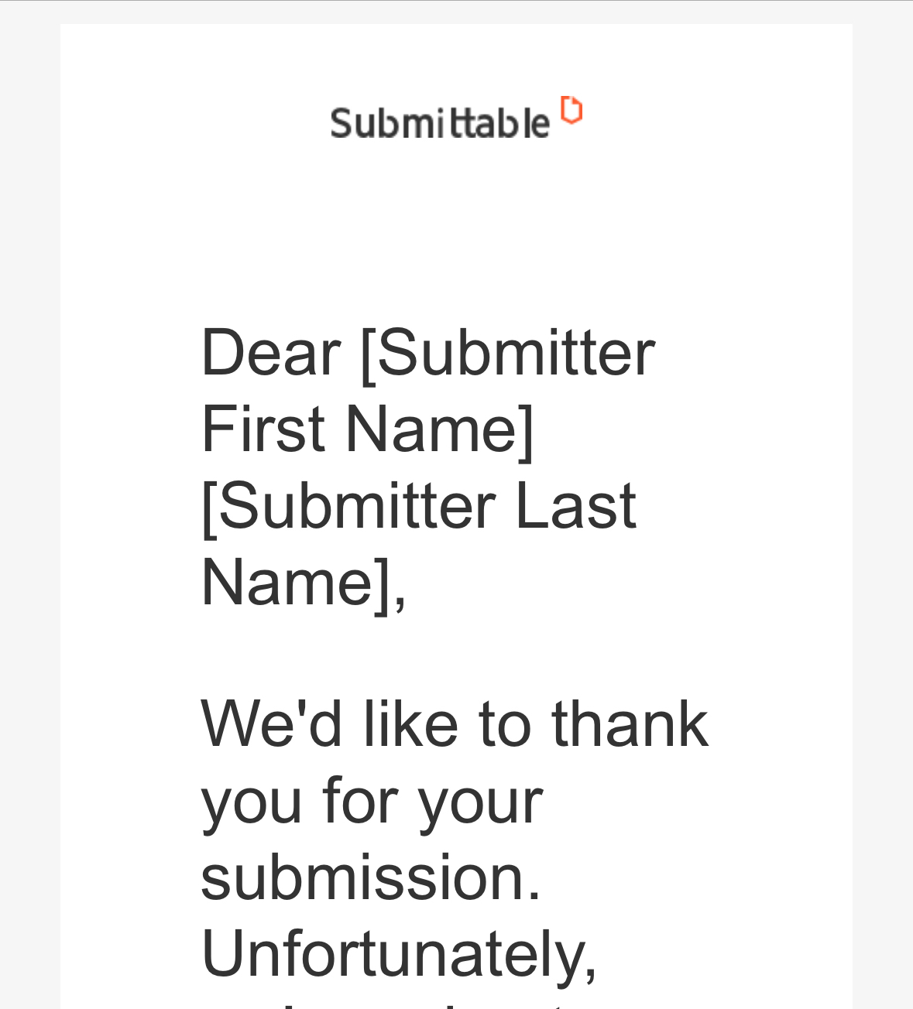Click the gray margin right of the email card

(883, 503)
